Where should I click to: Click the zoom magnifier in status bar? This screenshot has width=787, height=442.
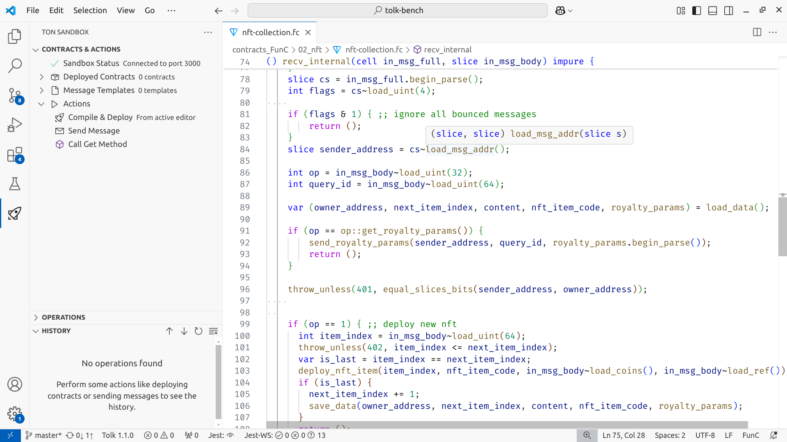(x=587, y=435)
